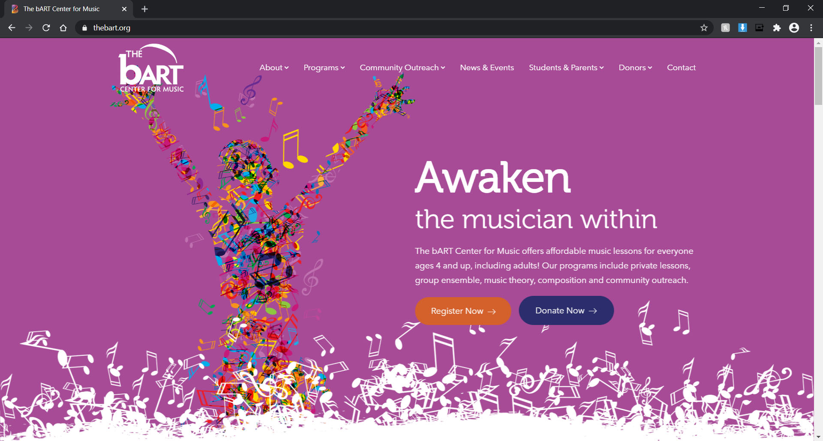Expand the About dropdown menu
The image size is (823, 441).
point(274,68)
